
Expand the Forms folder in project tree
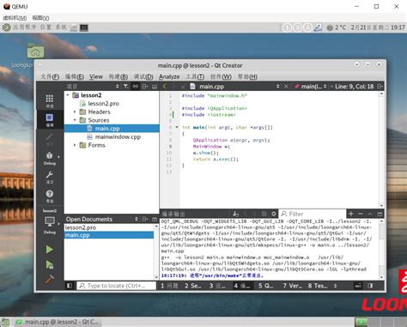pyautogui.click(x=75, y=145)
